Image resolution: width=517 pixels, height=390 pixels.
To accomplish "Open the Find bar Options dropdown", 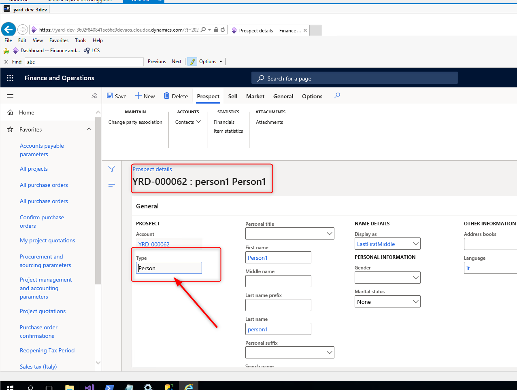I will point(211,61).
